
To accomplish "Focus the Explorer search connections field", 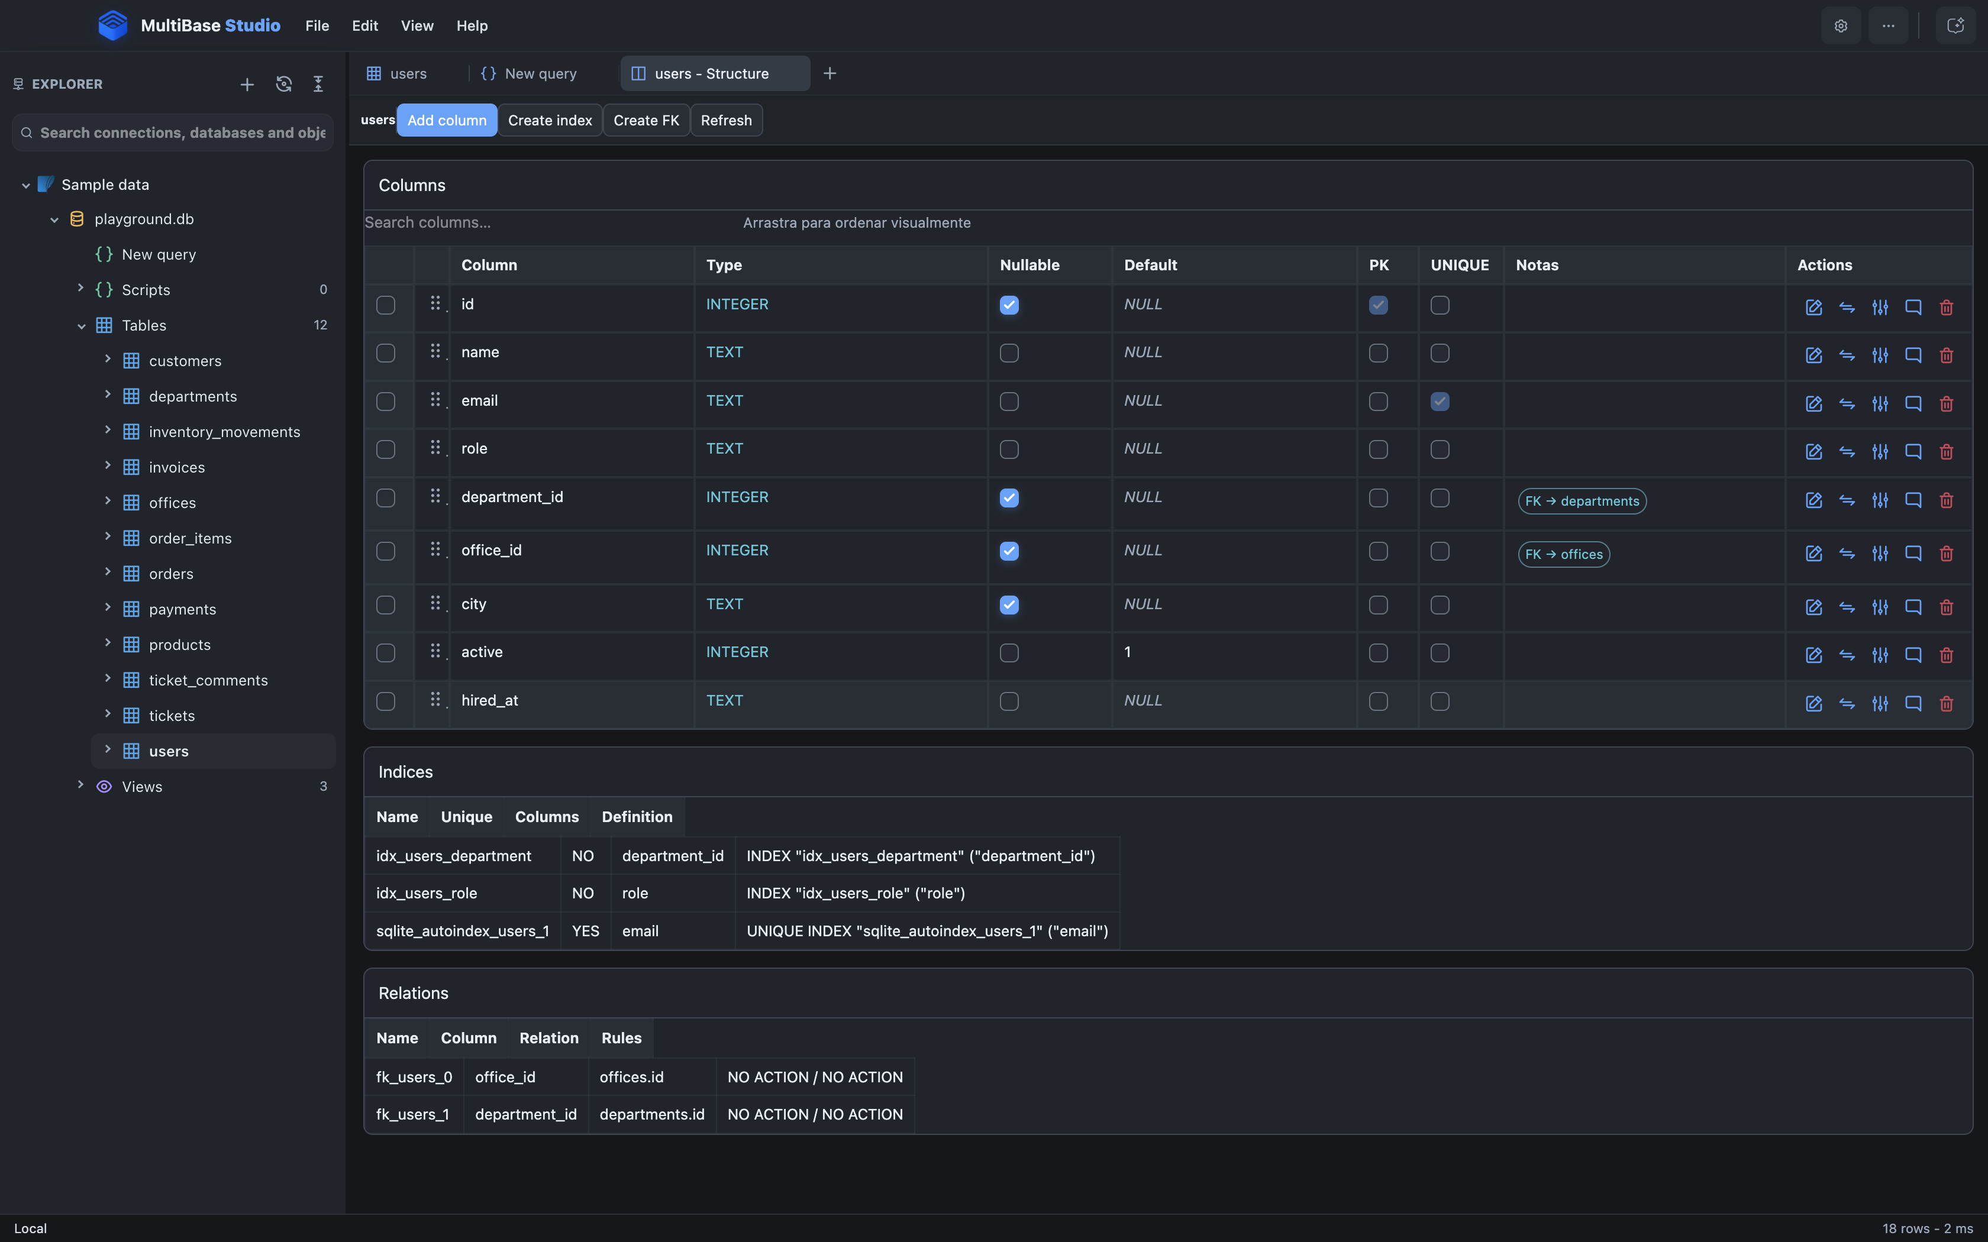I will tap(173, 133).
